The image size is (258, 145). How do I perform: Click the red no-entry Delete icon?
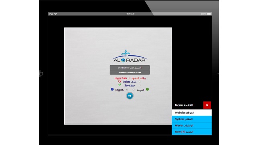[120, 81]
